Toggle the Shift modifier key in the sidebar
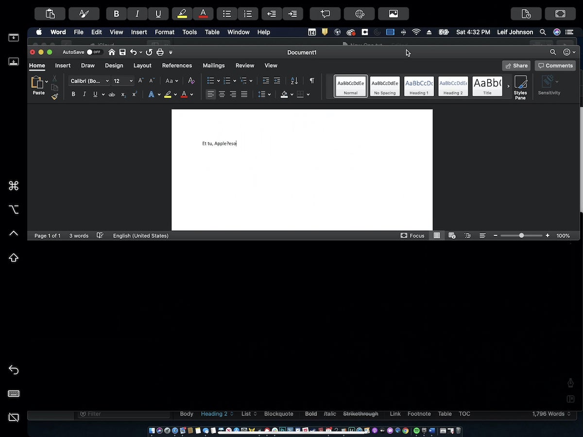Screen dimensions: 583x437 tap(14, 258)
